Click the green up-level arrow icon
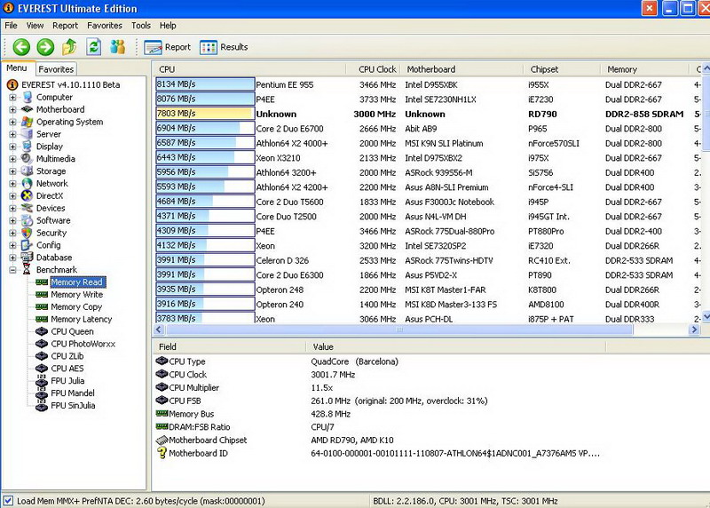The image size is (710, 508). [x=69, y=47]
